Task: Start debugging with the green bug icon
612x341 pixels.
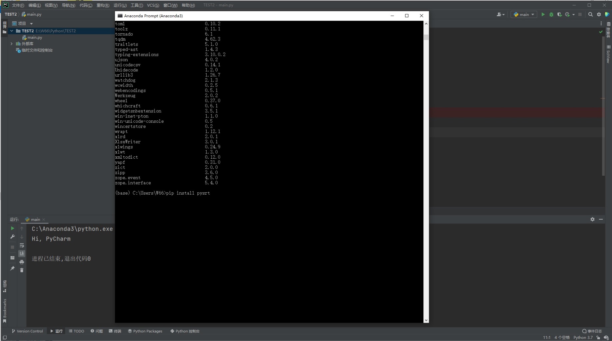Action: [x=551, y=14]
